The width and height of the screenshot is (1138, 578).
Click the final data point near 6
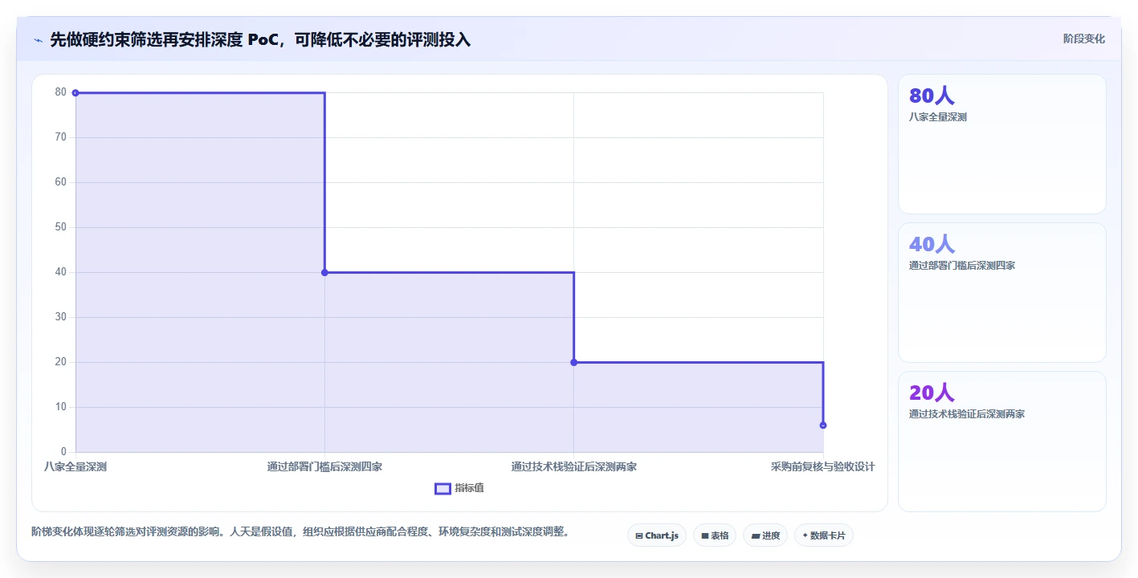coord(823,425)
